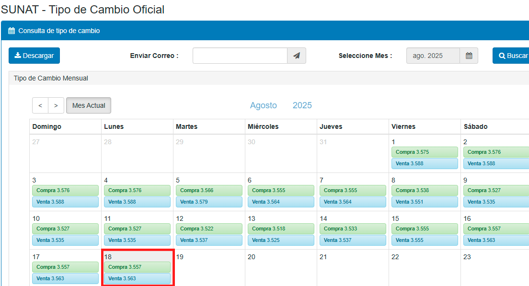
Task: Focus the Enviar Correo email field
Action: pyautogui.click(x=240, y=56)
